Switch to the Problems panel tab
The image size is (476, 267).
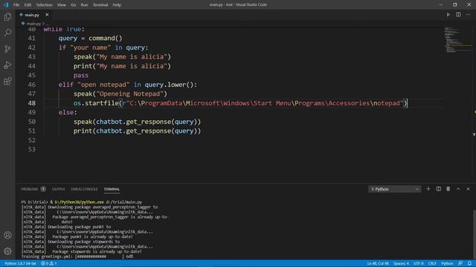33,189
